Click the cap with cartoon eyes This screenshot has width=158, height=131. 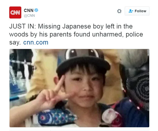tap(83, 60)
